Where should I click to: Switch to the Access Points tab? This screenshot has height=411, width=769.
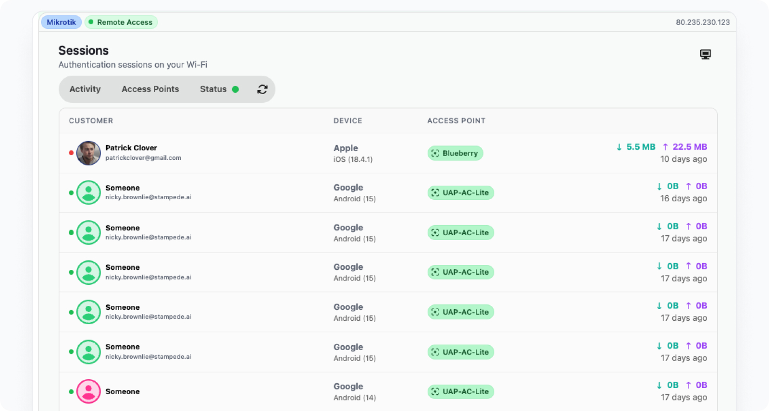point(150,89)
